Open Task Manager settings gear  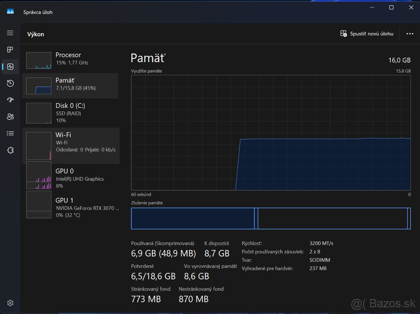10,303
